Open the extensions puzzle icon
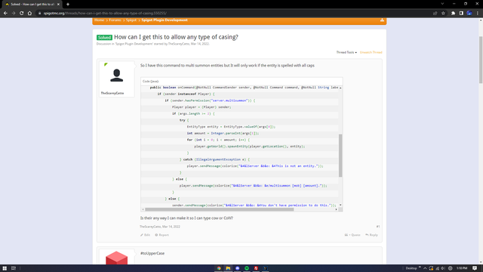 (x=453, y=14)
